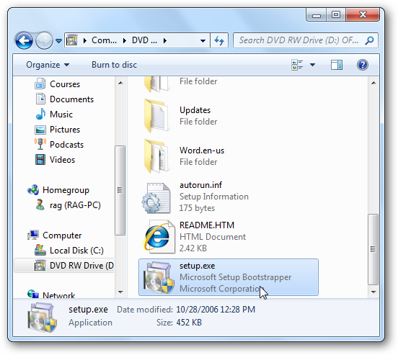This screenshot has width=398, height=355.
Task: Click the file list scroll down arrow
Action: coord(373,292)
